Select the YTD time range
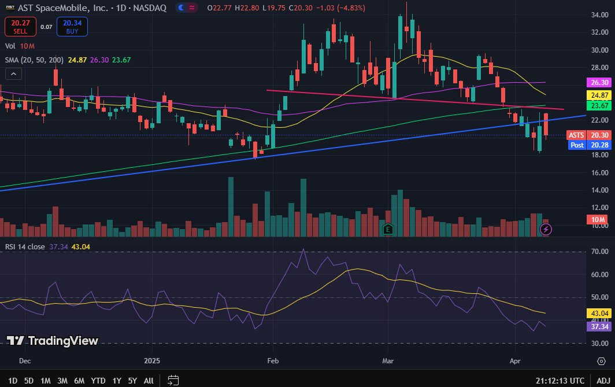This screenshot has width=615, height=387. point(98,380)
